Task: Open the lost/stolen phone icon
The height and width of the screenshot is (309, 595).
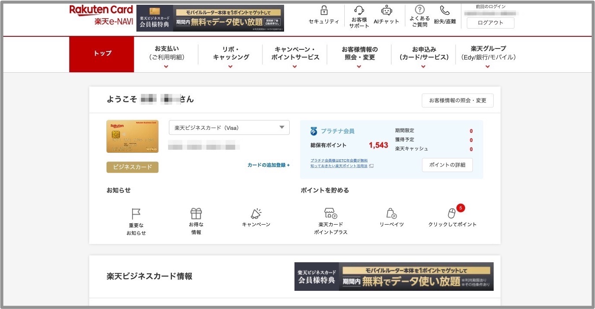Action: [x=445, y=10]
